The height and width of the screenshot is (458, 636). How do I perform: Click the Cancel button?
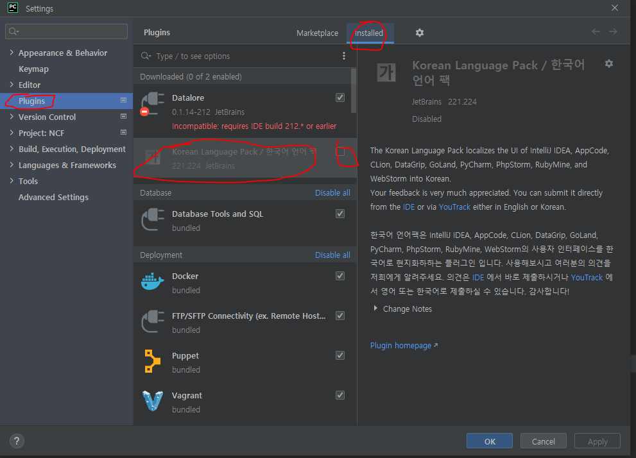coord(544,441)
